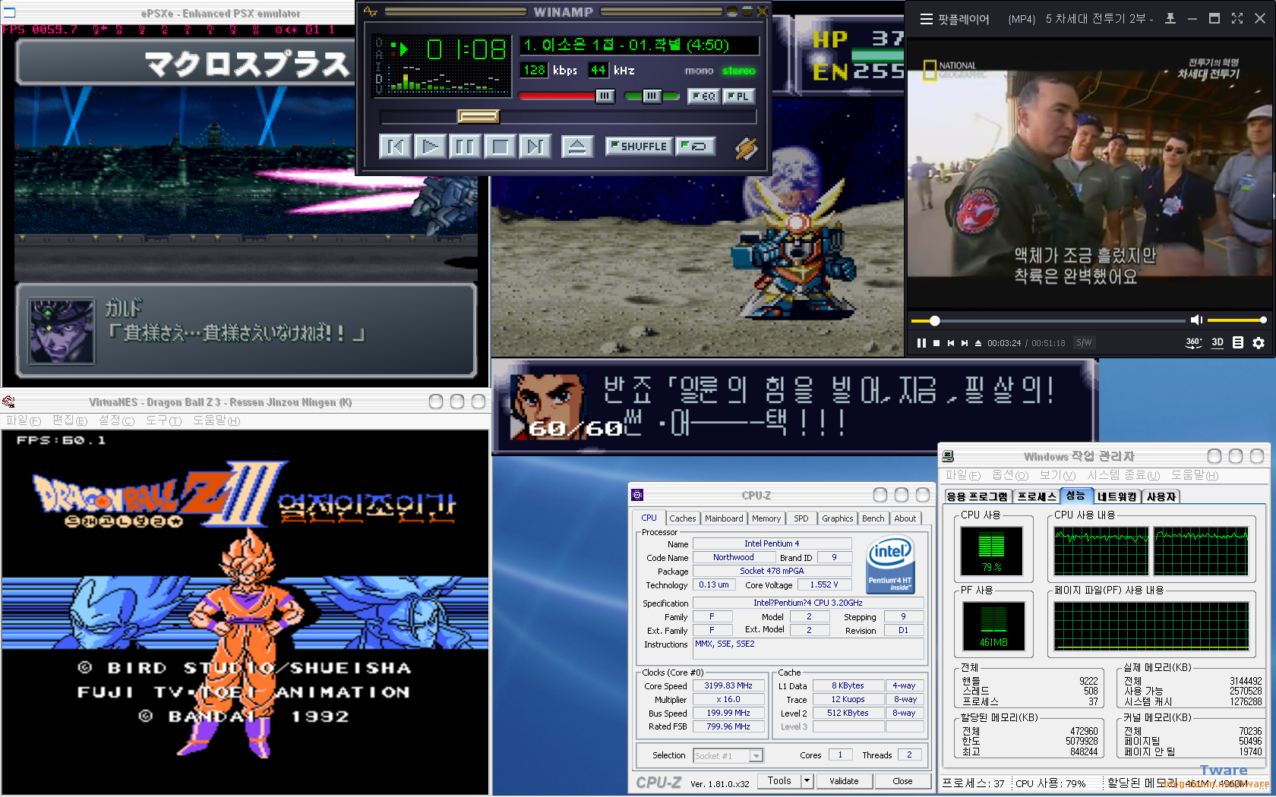Stop the PotPlayer video
This screenshot has height=797, width=1276.
[x=936, y=343]
